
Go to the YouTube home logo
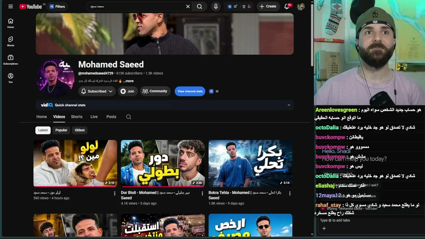coord(31,6)
